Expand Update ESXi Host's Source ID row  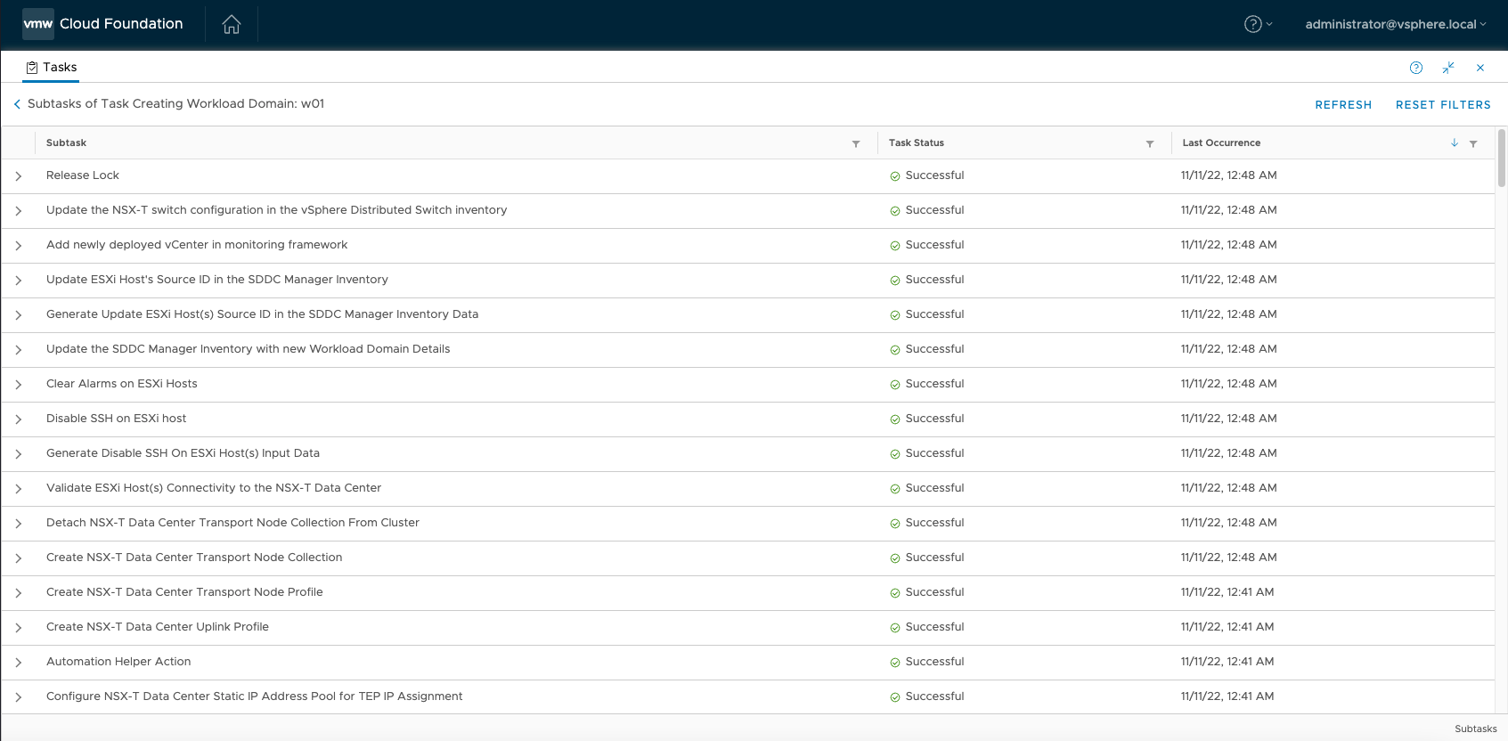18,281
